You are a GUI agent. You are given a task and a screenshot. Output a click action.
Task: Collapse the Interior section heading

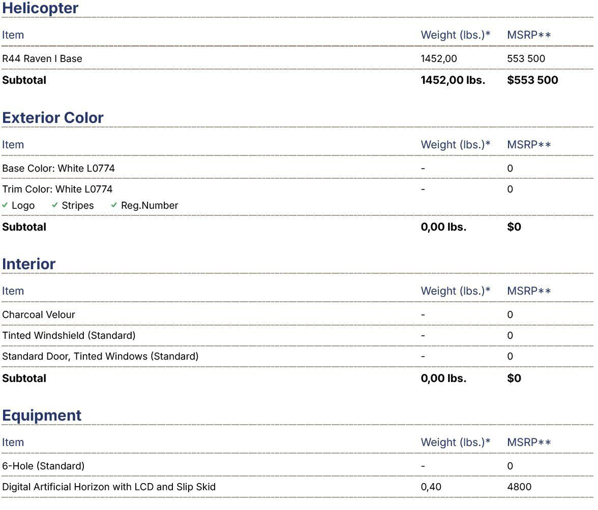[x=29, y=264]
